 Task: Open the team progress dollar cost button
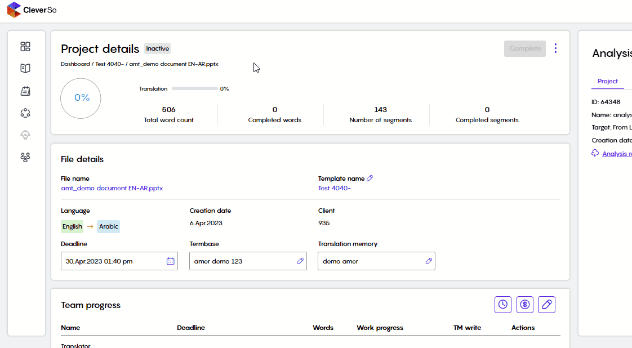point(525,305)
